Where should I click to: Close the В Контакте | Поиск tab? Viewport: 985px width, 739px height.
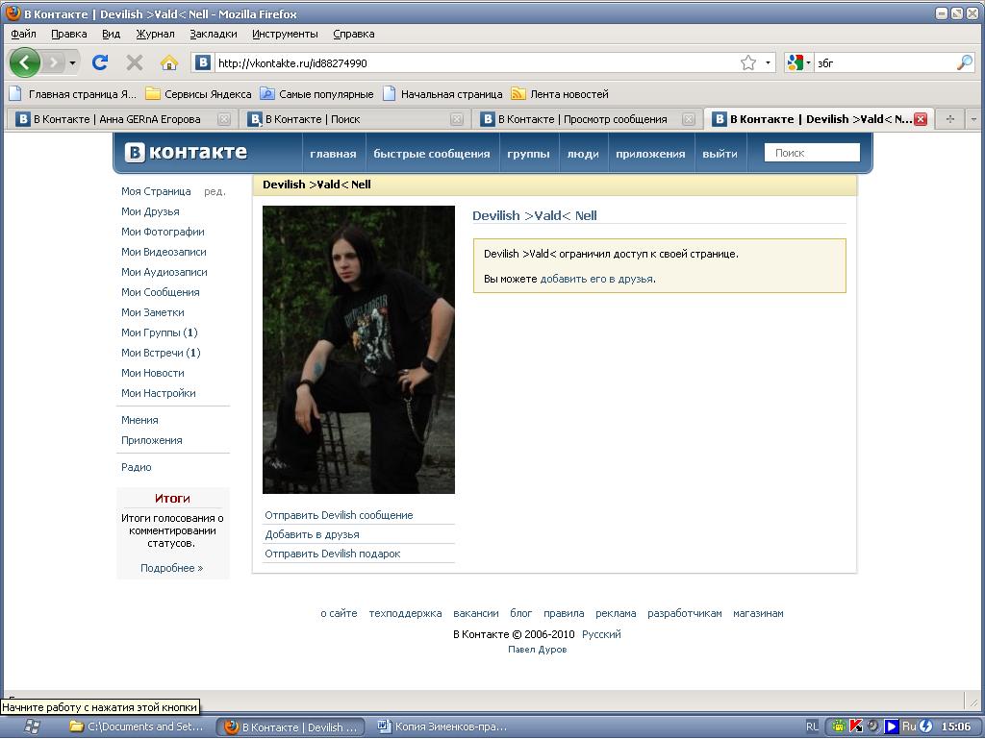(x=457, y=119)
